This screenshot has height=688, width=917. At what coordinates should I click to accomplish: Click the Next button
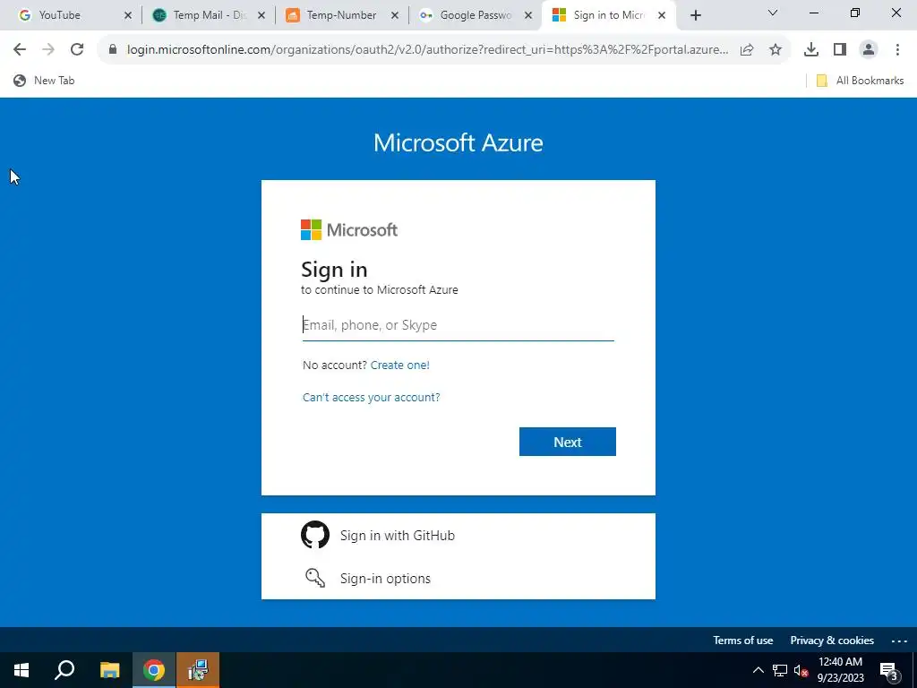point(567,442)
